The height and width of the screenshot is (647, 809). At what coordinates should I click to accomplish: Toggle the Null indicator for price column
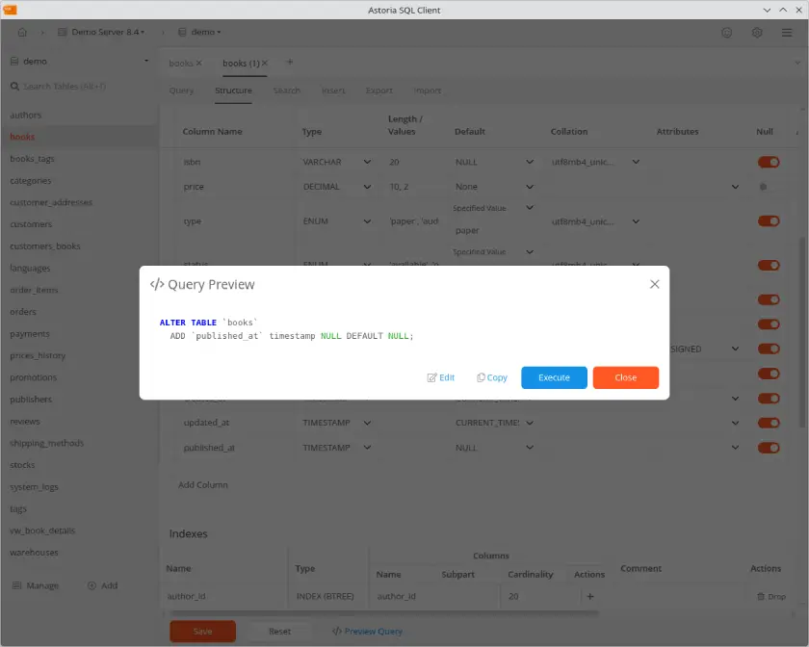tap(763, 187)
